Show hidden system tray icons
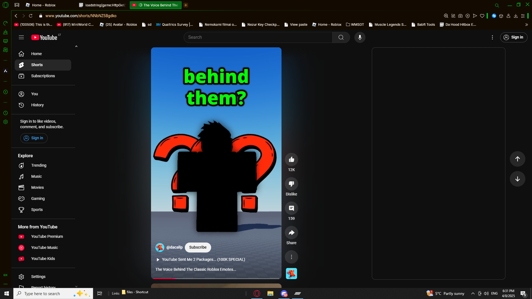 click(x=473, y=293)
